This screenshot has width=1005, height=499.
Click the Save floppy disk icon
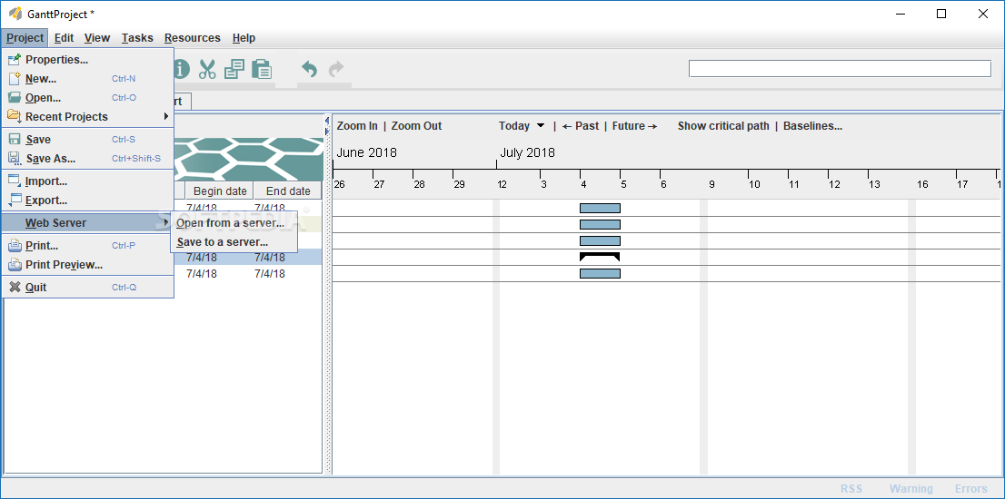tap(15, 140)
